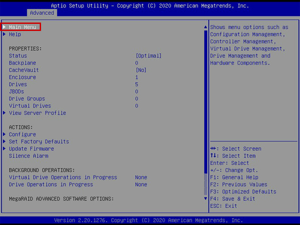Select the Silence Alarm action
Viewport: 300px width, 225px height.
pos(29,156)
